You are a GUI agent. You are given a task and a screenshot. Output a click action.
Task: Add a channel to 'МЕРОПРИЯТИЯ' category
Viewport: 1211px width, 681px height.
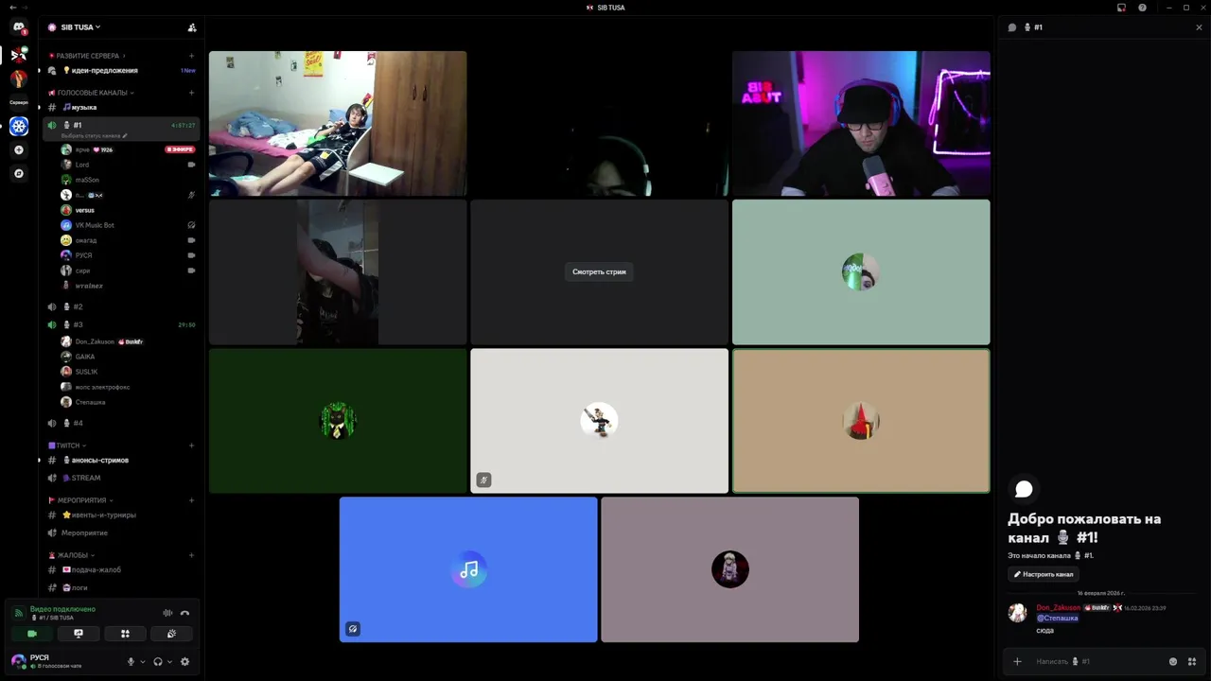click(x=191, y=500)
